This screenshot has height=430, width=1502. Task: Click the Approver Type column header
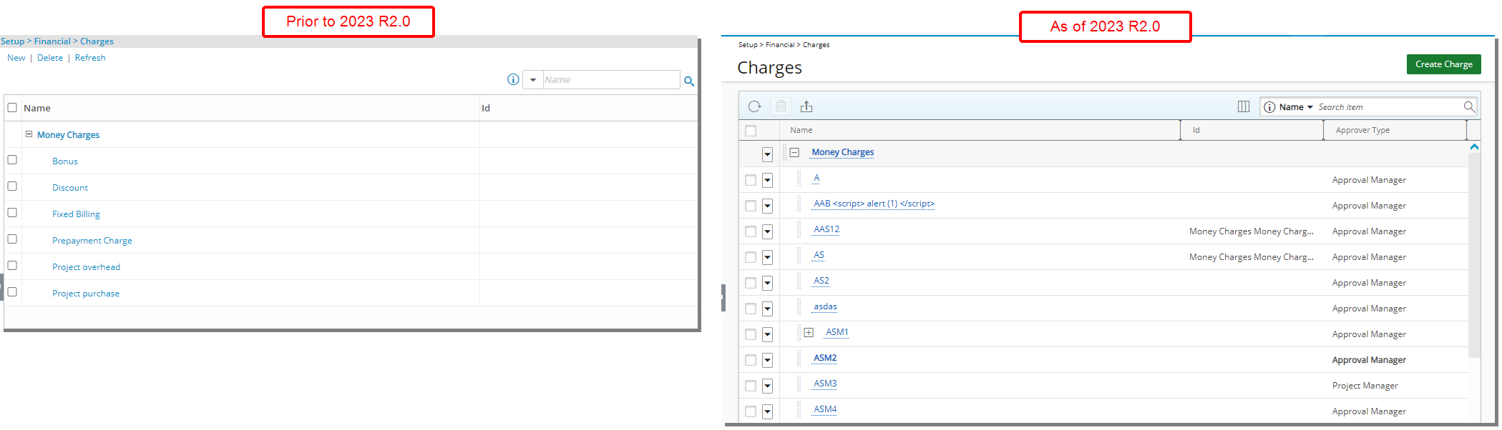point(1395,130)
